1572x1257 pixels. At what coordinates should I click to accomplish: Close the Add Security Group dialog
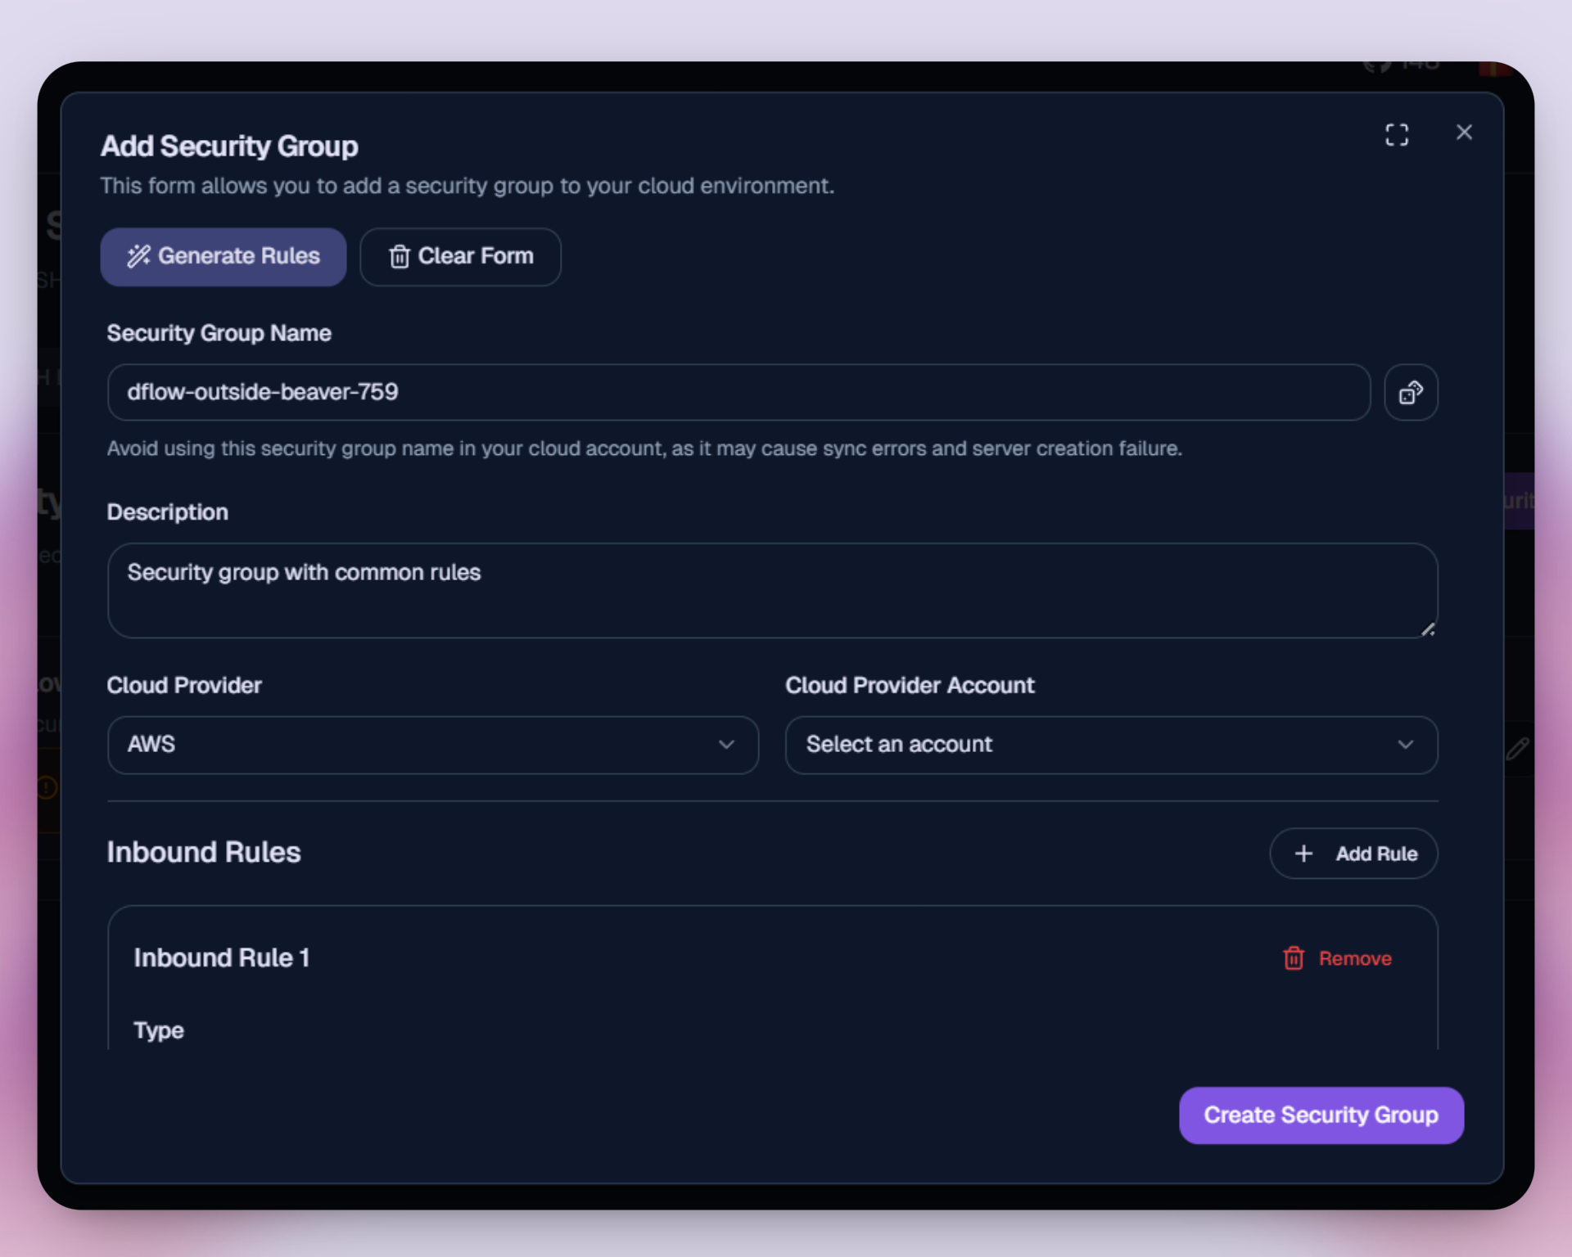click(1464, 133)
